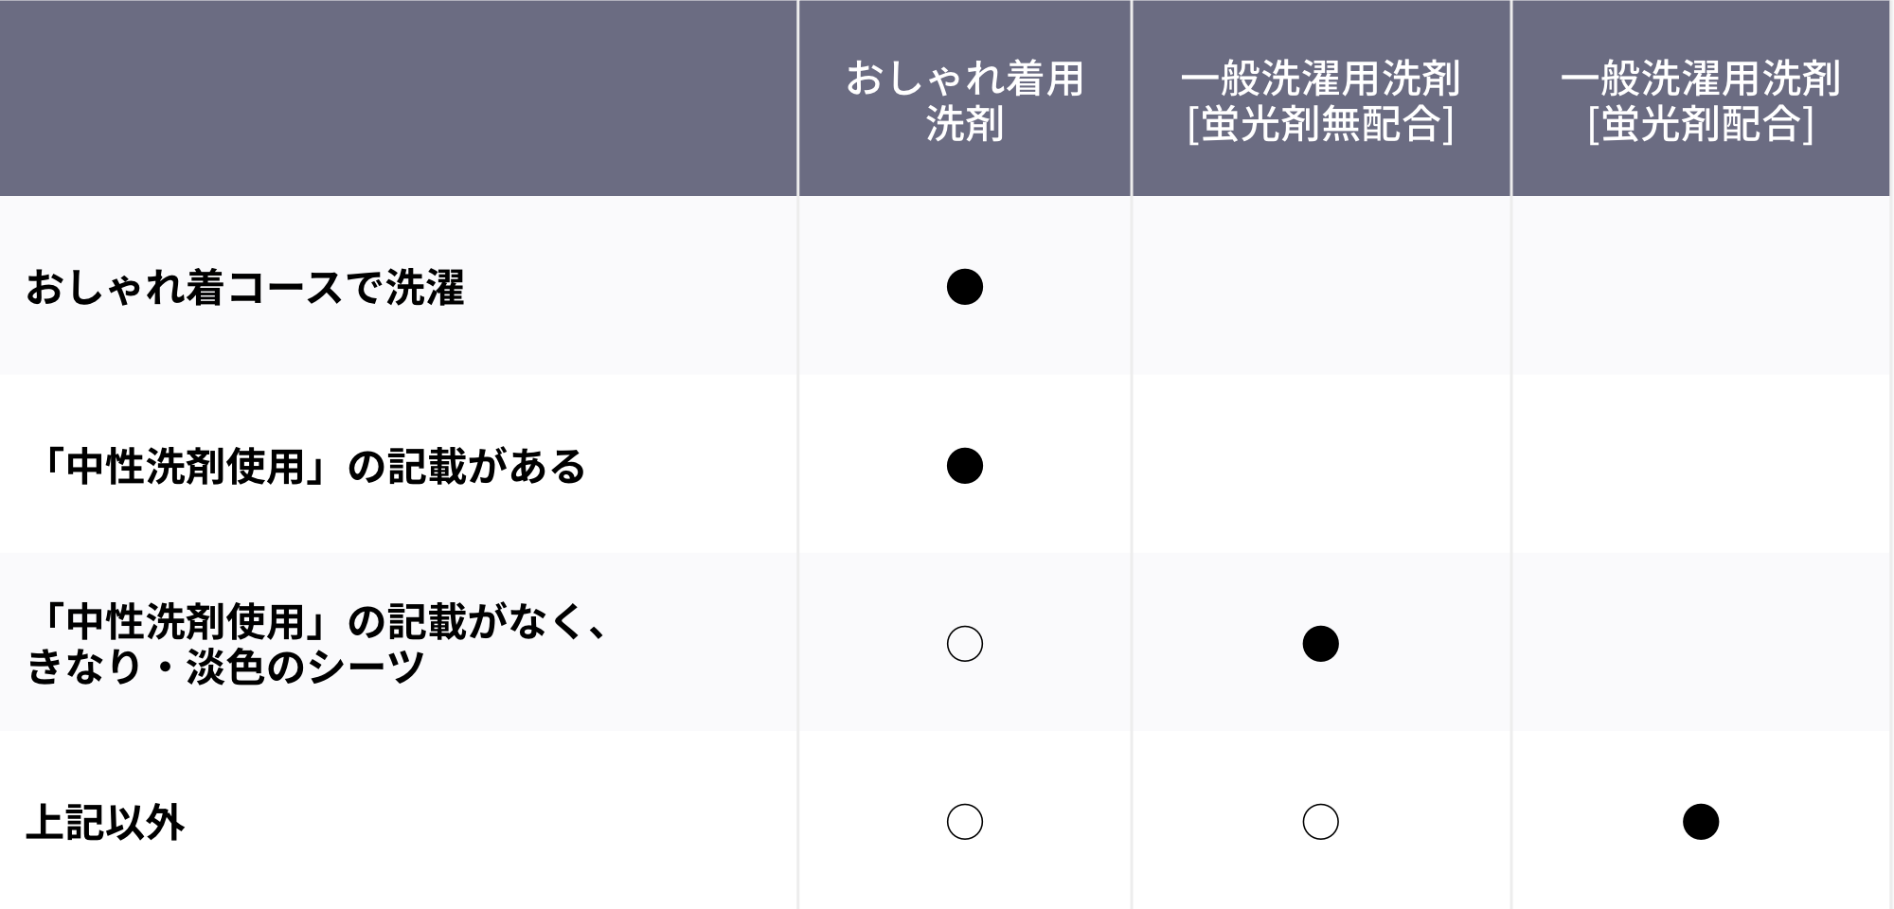Viewport: 1894px width, 909px height.
Task: Select the おしゃれ着用洗剤 column header
Action: (964, 98)
